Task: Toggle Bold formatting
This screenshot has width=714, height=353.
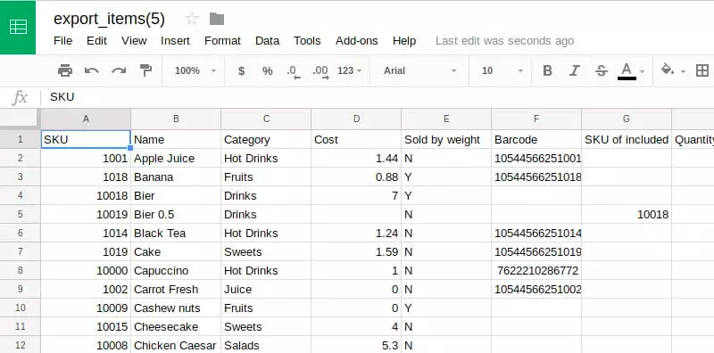Action: [x=547, y=70]
